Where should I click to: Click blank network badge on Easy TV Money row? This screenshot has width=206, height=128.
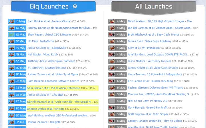point(112,101)
